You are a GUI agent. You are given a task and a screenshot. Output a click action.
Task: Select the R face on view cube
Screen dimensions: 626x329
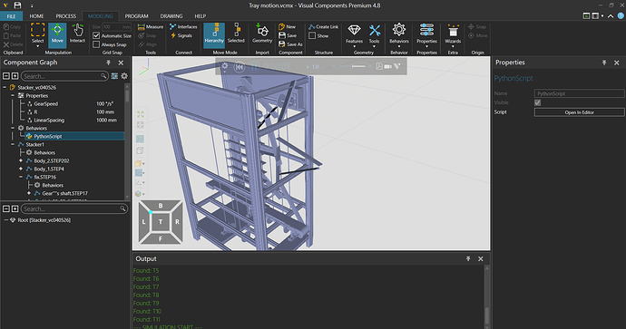click(177, 222)
